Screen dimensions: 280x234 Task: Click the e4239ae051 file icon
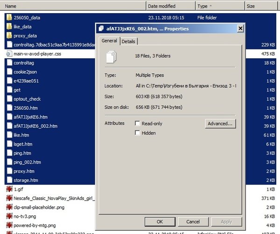pos(9,81)
